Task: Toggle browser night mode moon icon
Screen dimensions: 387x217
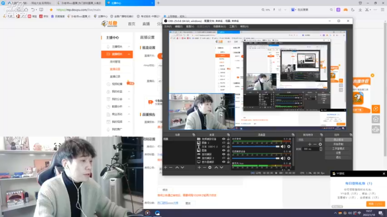Action: [x=353, y=10]
